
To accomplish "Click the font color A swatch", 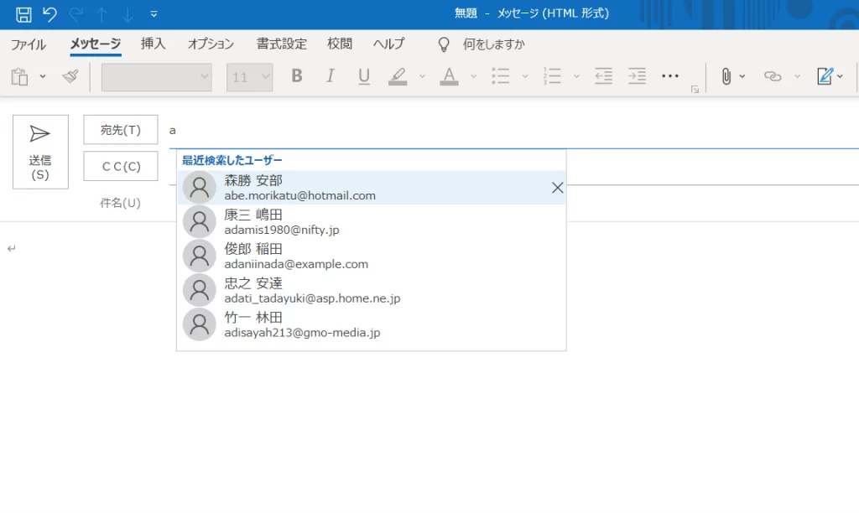I will (x=449, y=76).
